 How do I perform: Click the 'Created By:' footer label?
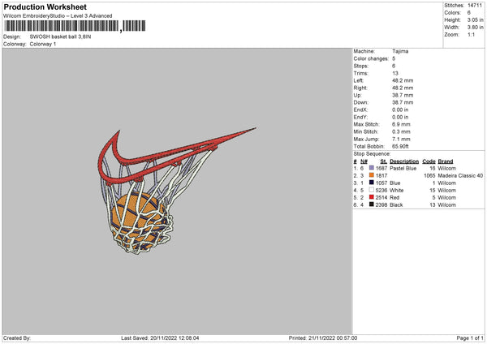(x=17, y=338)
